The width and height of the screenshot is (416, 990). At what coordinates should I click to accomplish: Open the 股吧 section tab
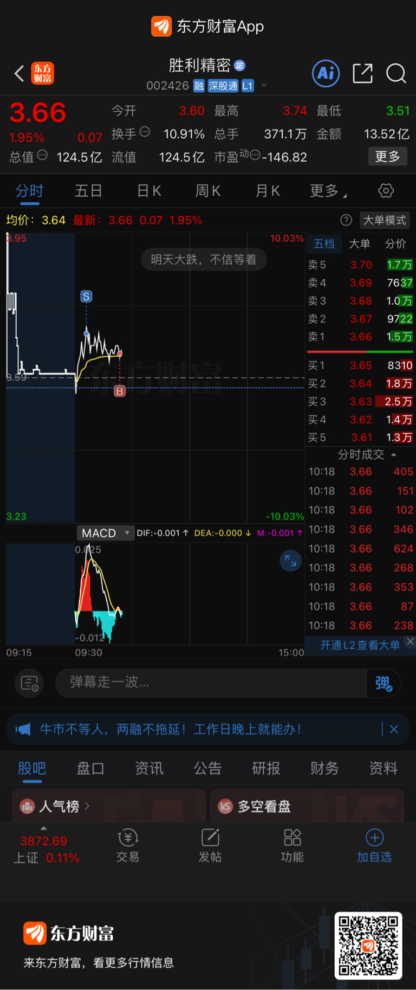click(x=32, y=768)
